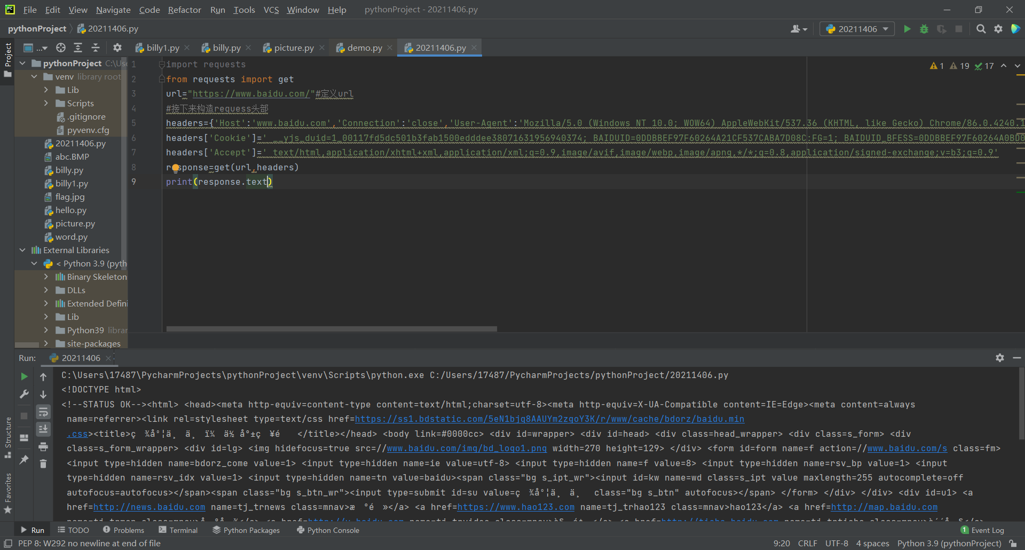Screen dimensions: 1025x550
Task: Toggle the Project side panel
Action: coord(7,60)
